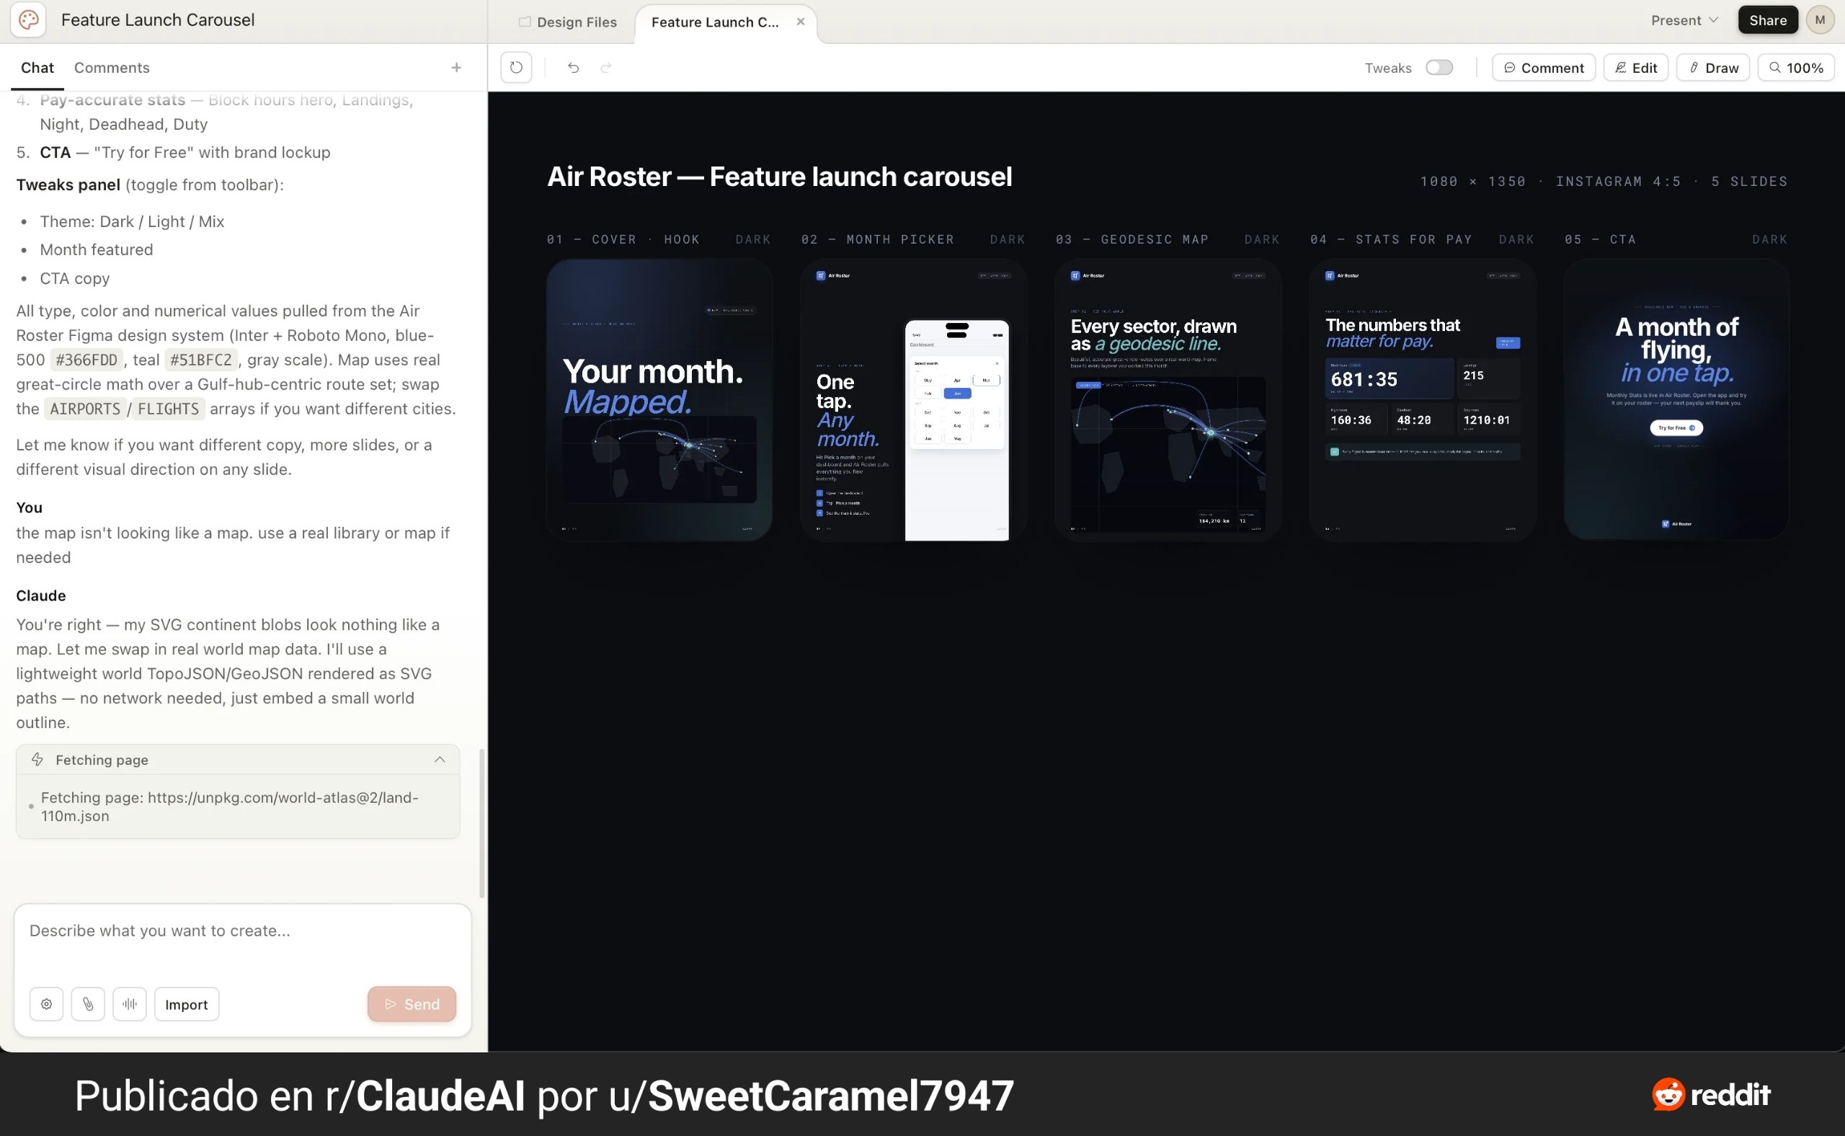This screenshot has width=1845, height=1136.
Task: Redo the last undone change
Action: pos(605,68)
